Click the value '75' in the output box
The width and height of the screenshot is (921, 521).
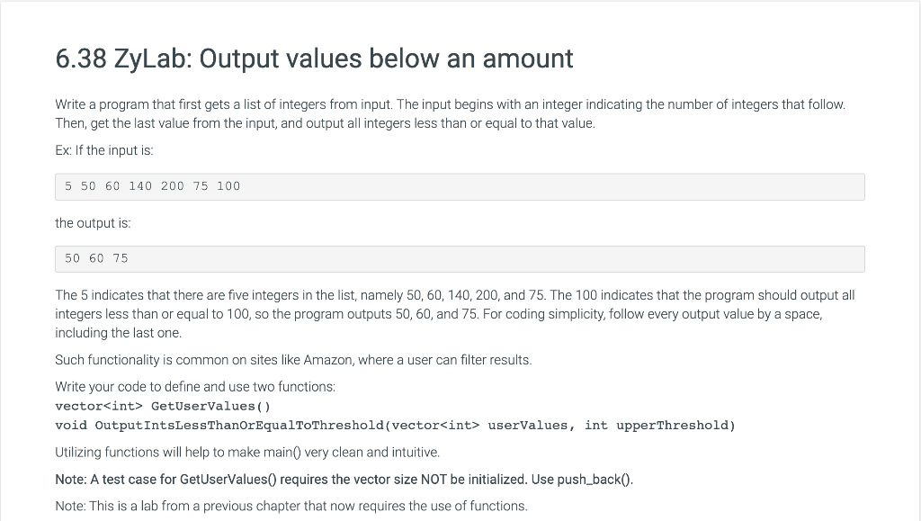pyautogui.click(x=121, y=259)
